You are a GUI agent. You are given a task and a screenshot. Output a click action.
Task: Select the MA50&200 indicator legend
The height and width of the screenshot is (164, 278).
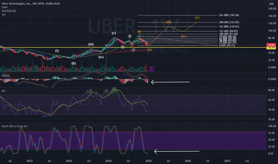[9, 11]
